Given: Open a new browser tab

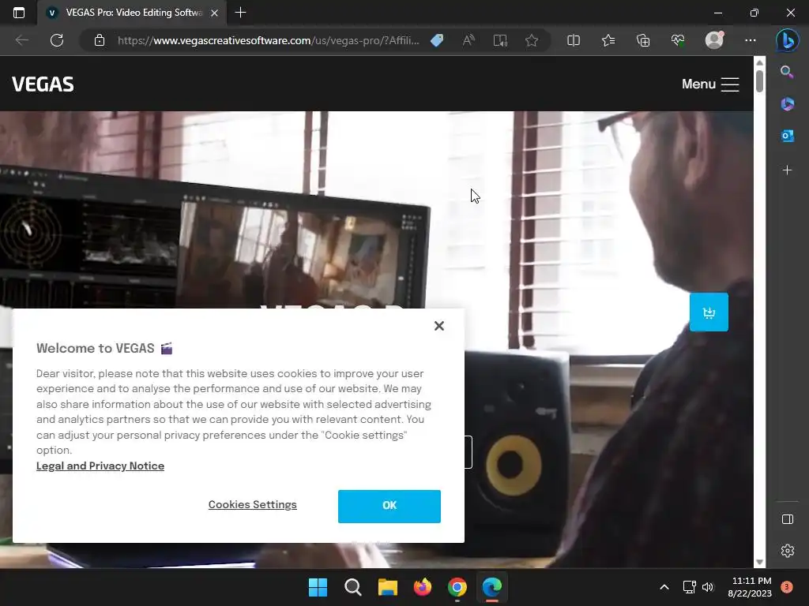Looking at the screenshot, I should point(240,13).
